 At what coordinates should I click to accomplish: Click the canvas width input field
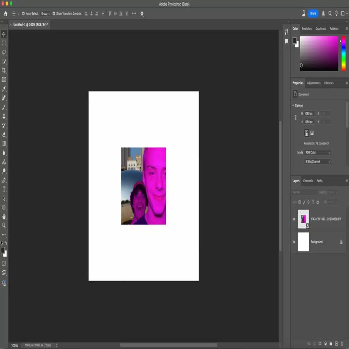click(x=309, y=113)
